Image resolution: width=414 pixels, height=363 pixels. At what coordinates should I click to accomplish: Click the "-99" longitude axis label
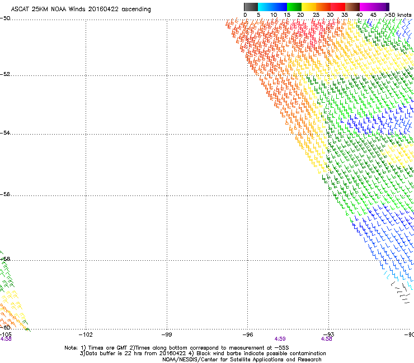[167, 335]
